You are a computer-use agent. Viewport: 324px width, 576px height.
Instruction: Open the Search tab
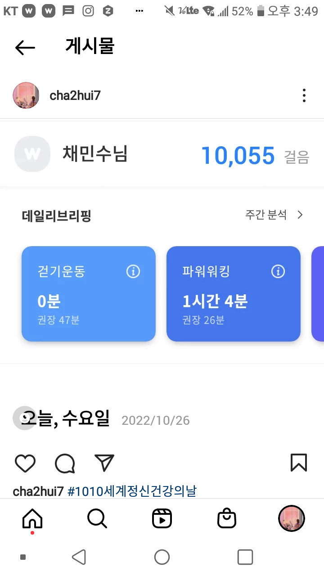[x=97, y=519]
